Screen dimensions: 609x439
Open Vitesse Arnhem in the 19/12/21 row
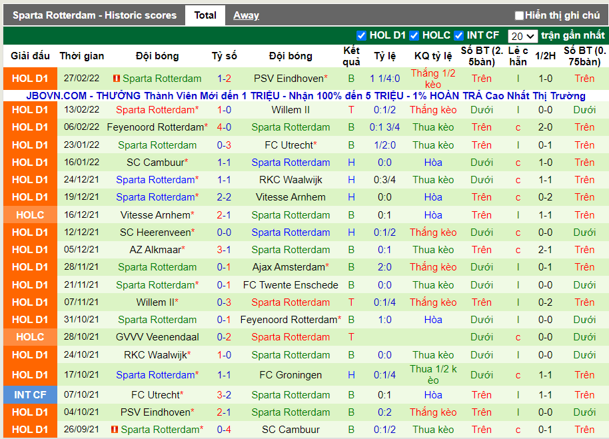pos(291,197)
